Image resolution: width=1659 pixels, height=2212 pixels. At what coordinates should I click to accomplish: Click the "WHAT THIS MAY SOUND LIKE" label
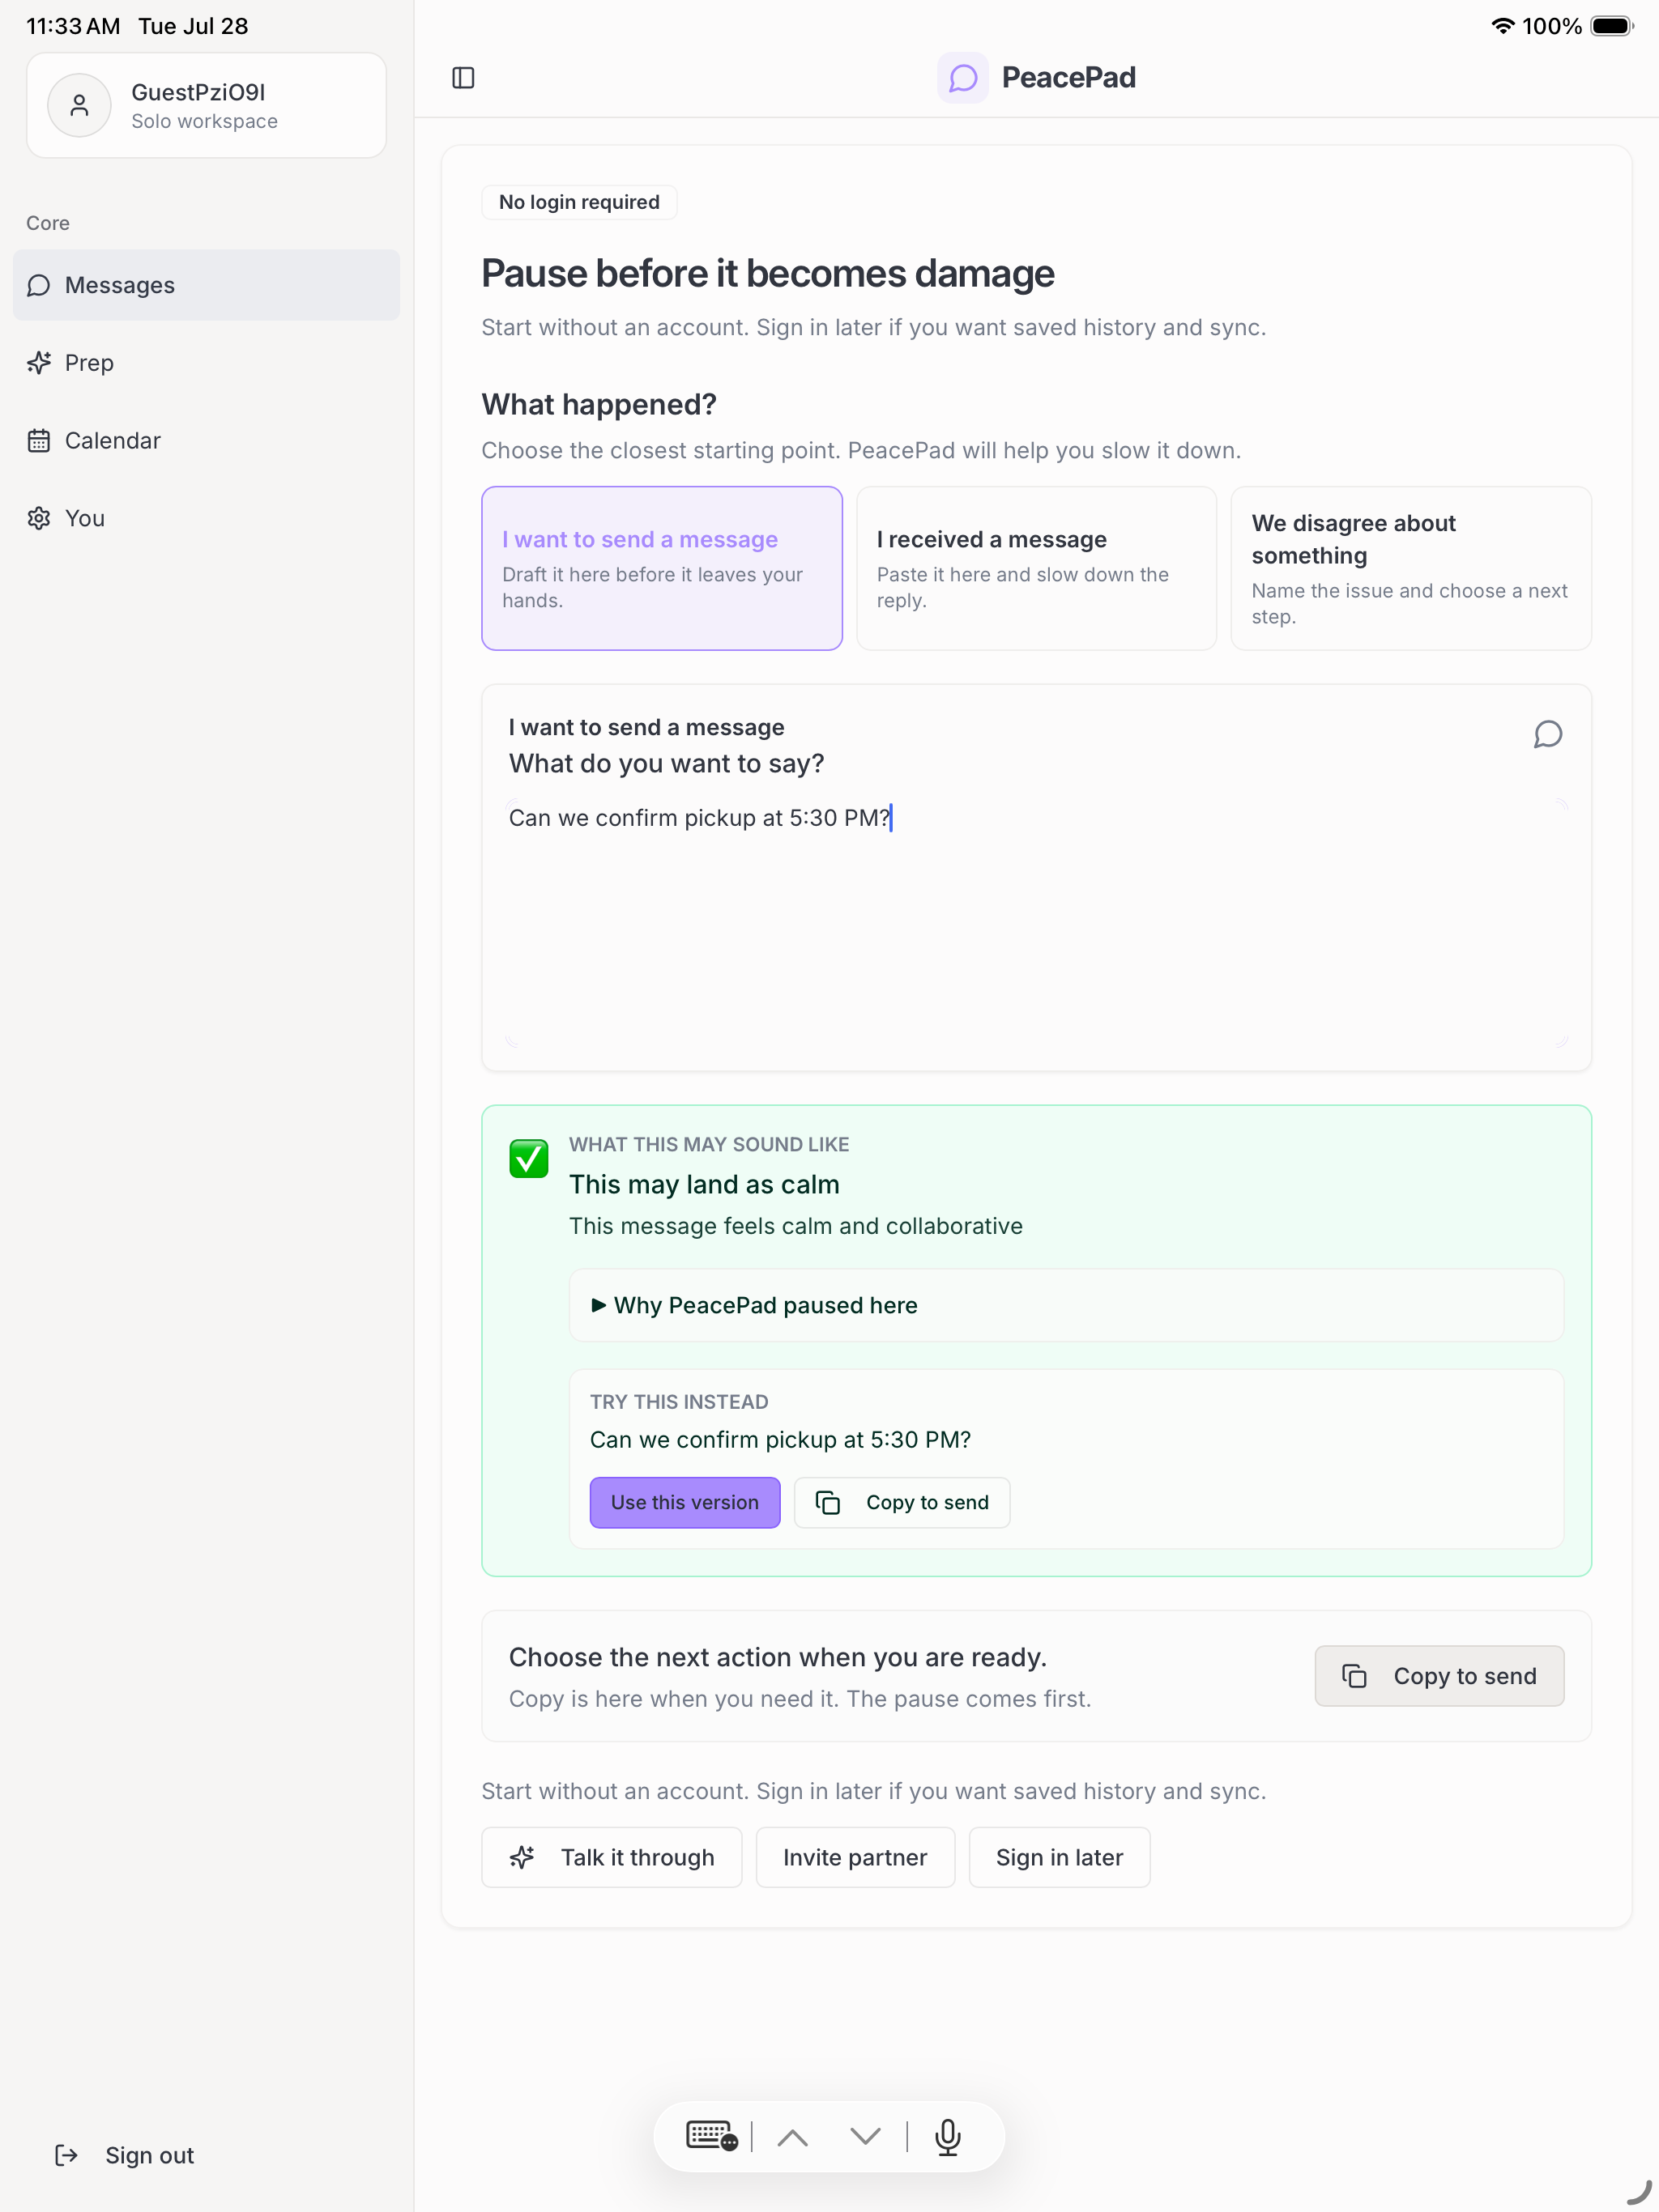(709, 1144)
